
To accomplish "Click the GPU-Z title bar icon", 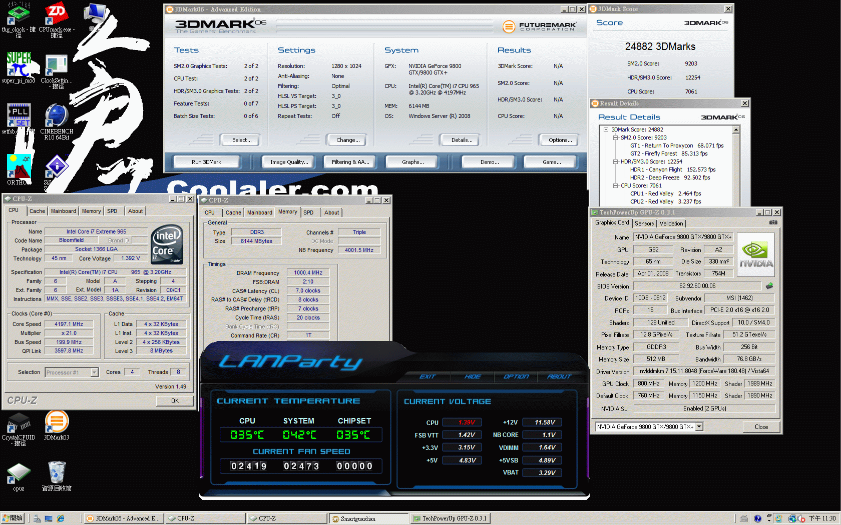I will (595, 212).
